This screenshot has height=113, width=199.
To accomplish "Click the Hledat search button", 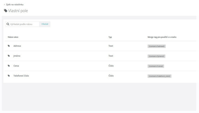I will pyautogui.click(x=45, y=24).
